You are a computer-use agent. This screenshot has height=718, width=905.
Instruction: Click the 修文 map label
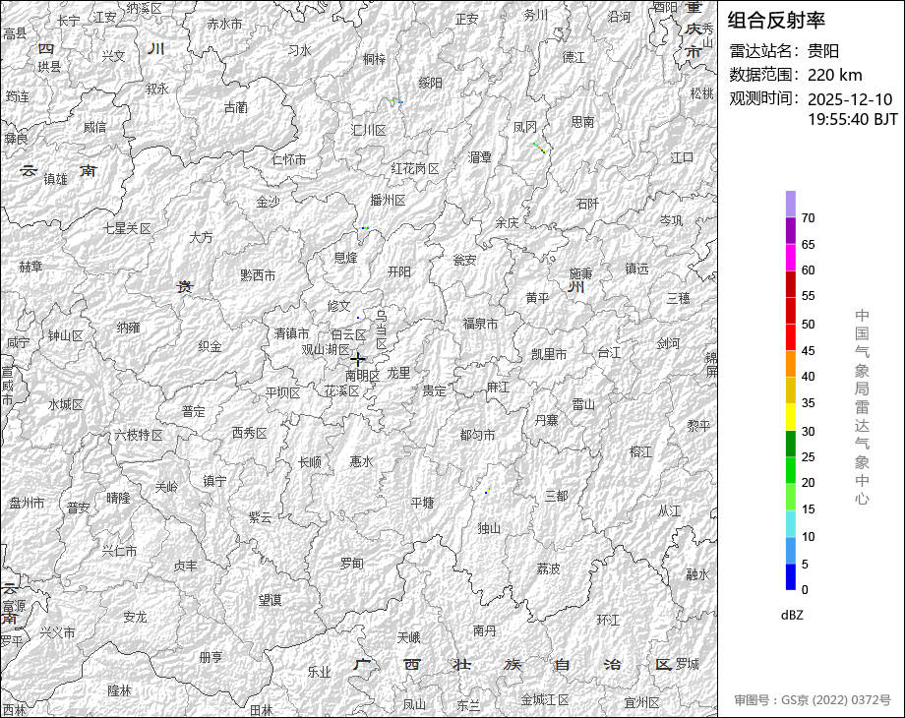coord(338,306)
